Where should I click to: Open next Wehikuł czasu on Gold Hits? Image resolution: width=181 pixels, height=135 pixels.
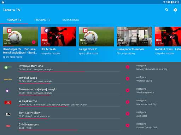pyautogui.click(x=144, y=81)
